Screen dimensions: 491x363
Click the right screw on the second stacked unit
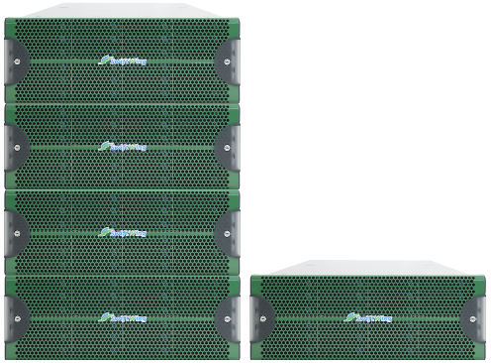click(227, 148)
